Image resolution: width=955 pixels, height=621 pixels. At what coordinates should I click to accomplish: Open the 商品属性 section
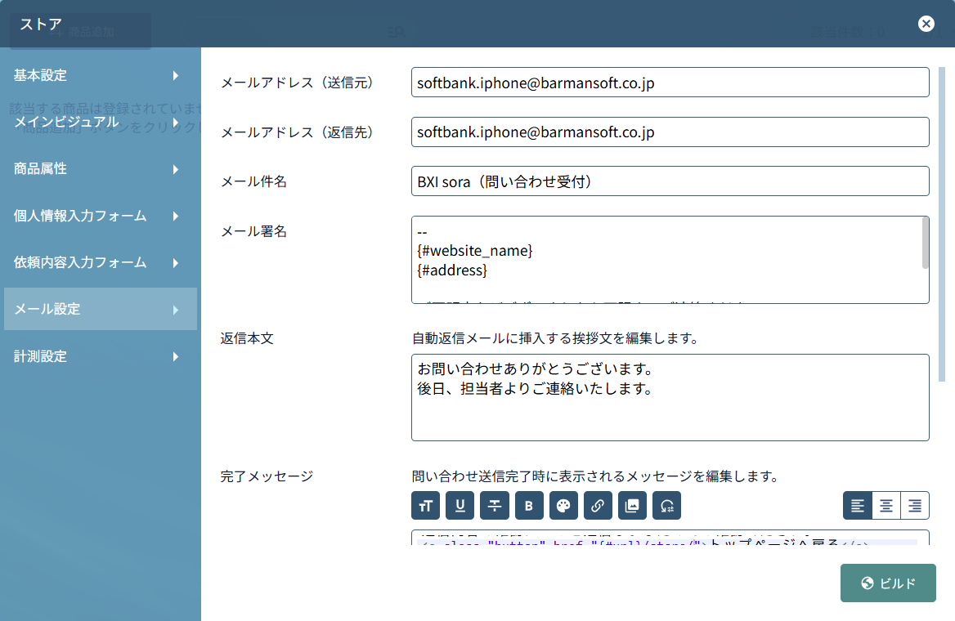pos(101,169)
